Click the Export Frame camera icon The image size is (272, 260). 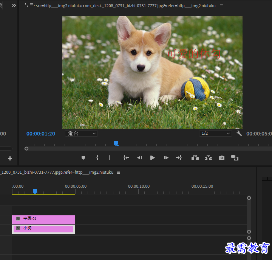tap(221, 158)
